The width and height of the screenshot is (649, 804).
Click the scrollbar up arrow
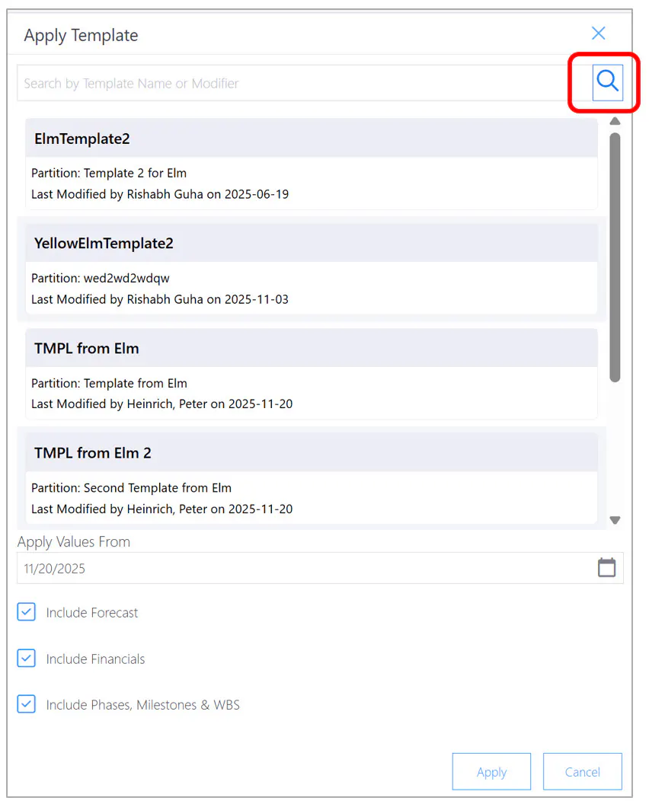pos(615,122)
